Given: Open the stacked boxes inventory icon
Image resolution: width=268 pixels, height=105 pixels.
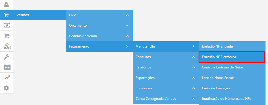Looking at the screenshot, I should coord(7,46).
